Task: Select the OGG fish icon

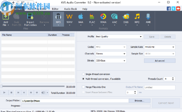Action: (x=126, y=17)
